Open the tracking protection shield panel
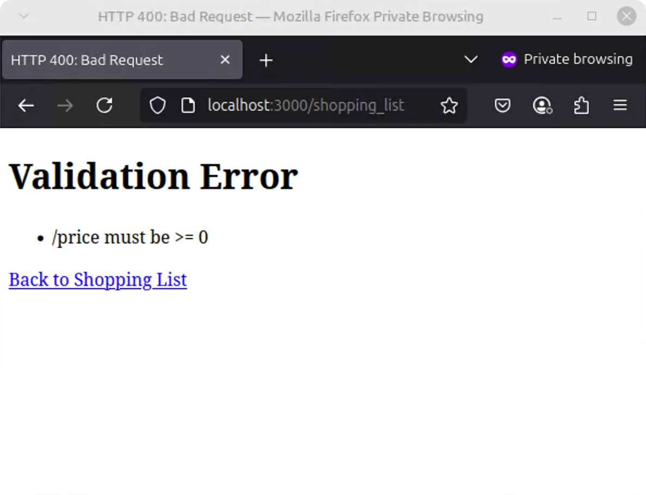This screenshot has height=495, width=646. (157, 106)
